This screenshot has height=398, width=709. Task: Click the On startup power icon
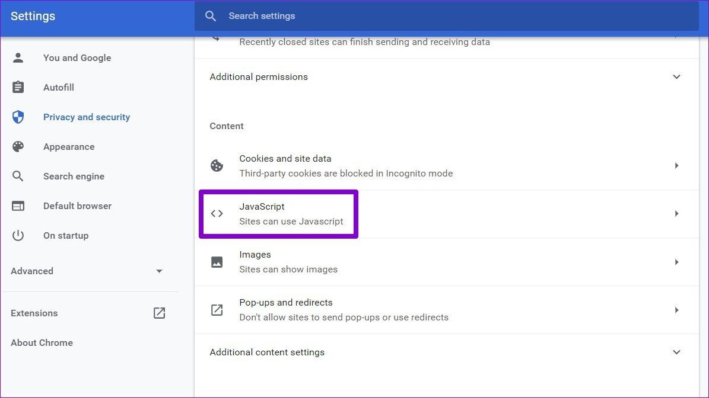[18, 236]
